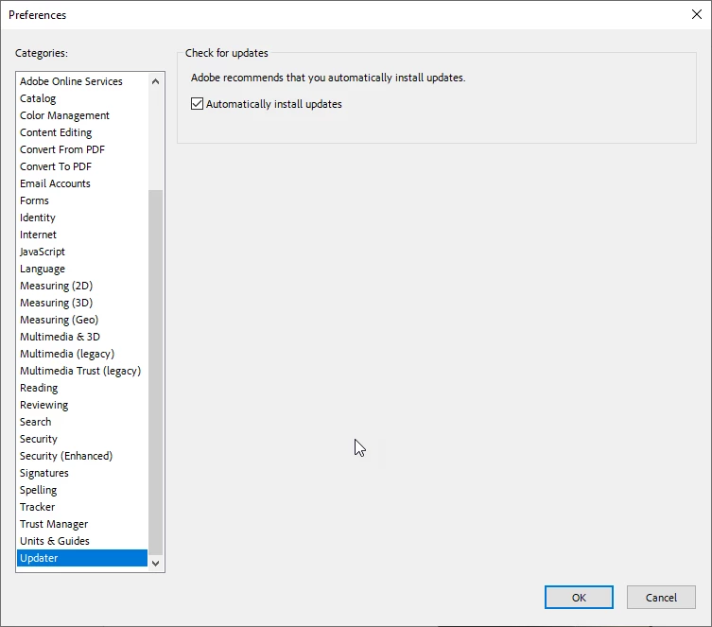Click the categories list scrollbar thumb
The width and height of the screenshot is (712, 627).
[155, 373]
